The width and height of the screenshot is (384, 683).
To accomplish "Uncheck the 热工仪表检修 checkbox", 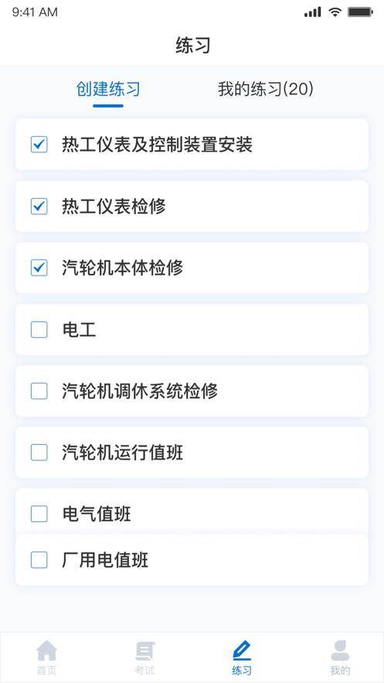I will (x=39, y=206).
